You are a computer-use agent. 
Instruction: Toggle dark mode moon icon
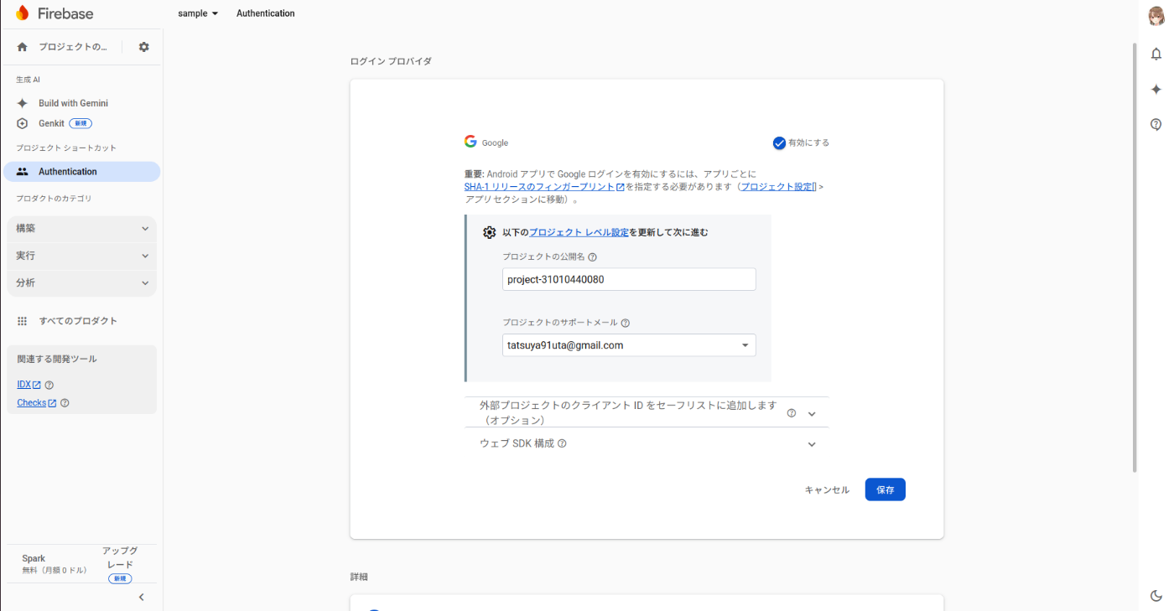(x=1156, y=596)
